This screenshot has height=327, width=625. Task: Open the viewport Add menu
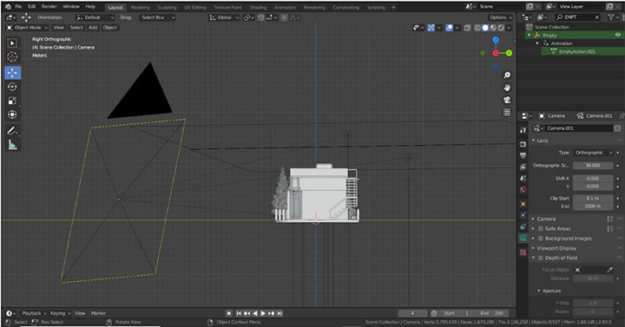93,28
